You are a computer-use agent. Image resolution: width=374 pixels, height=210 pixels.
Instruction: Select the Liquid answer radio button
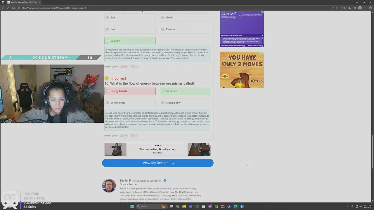[x=163, y=17]
